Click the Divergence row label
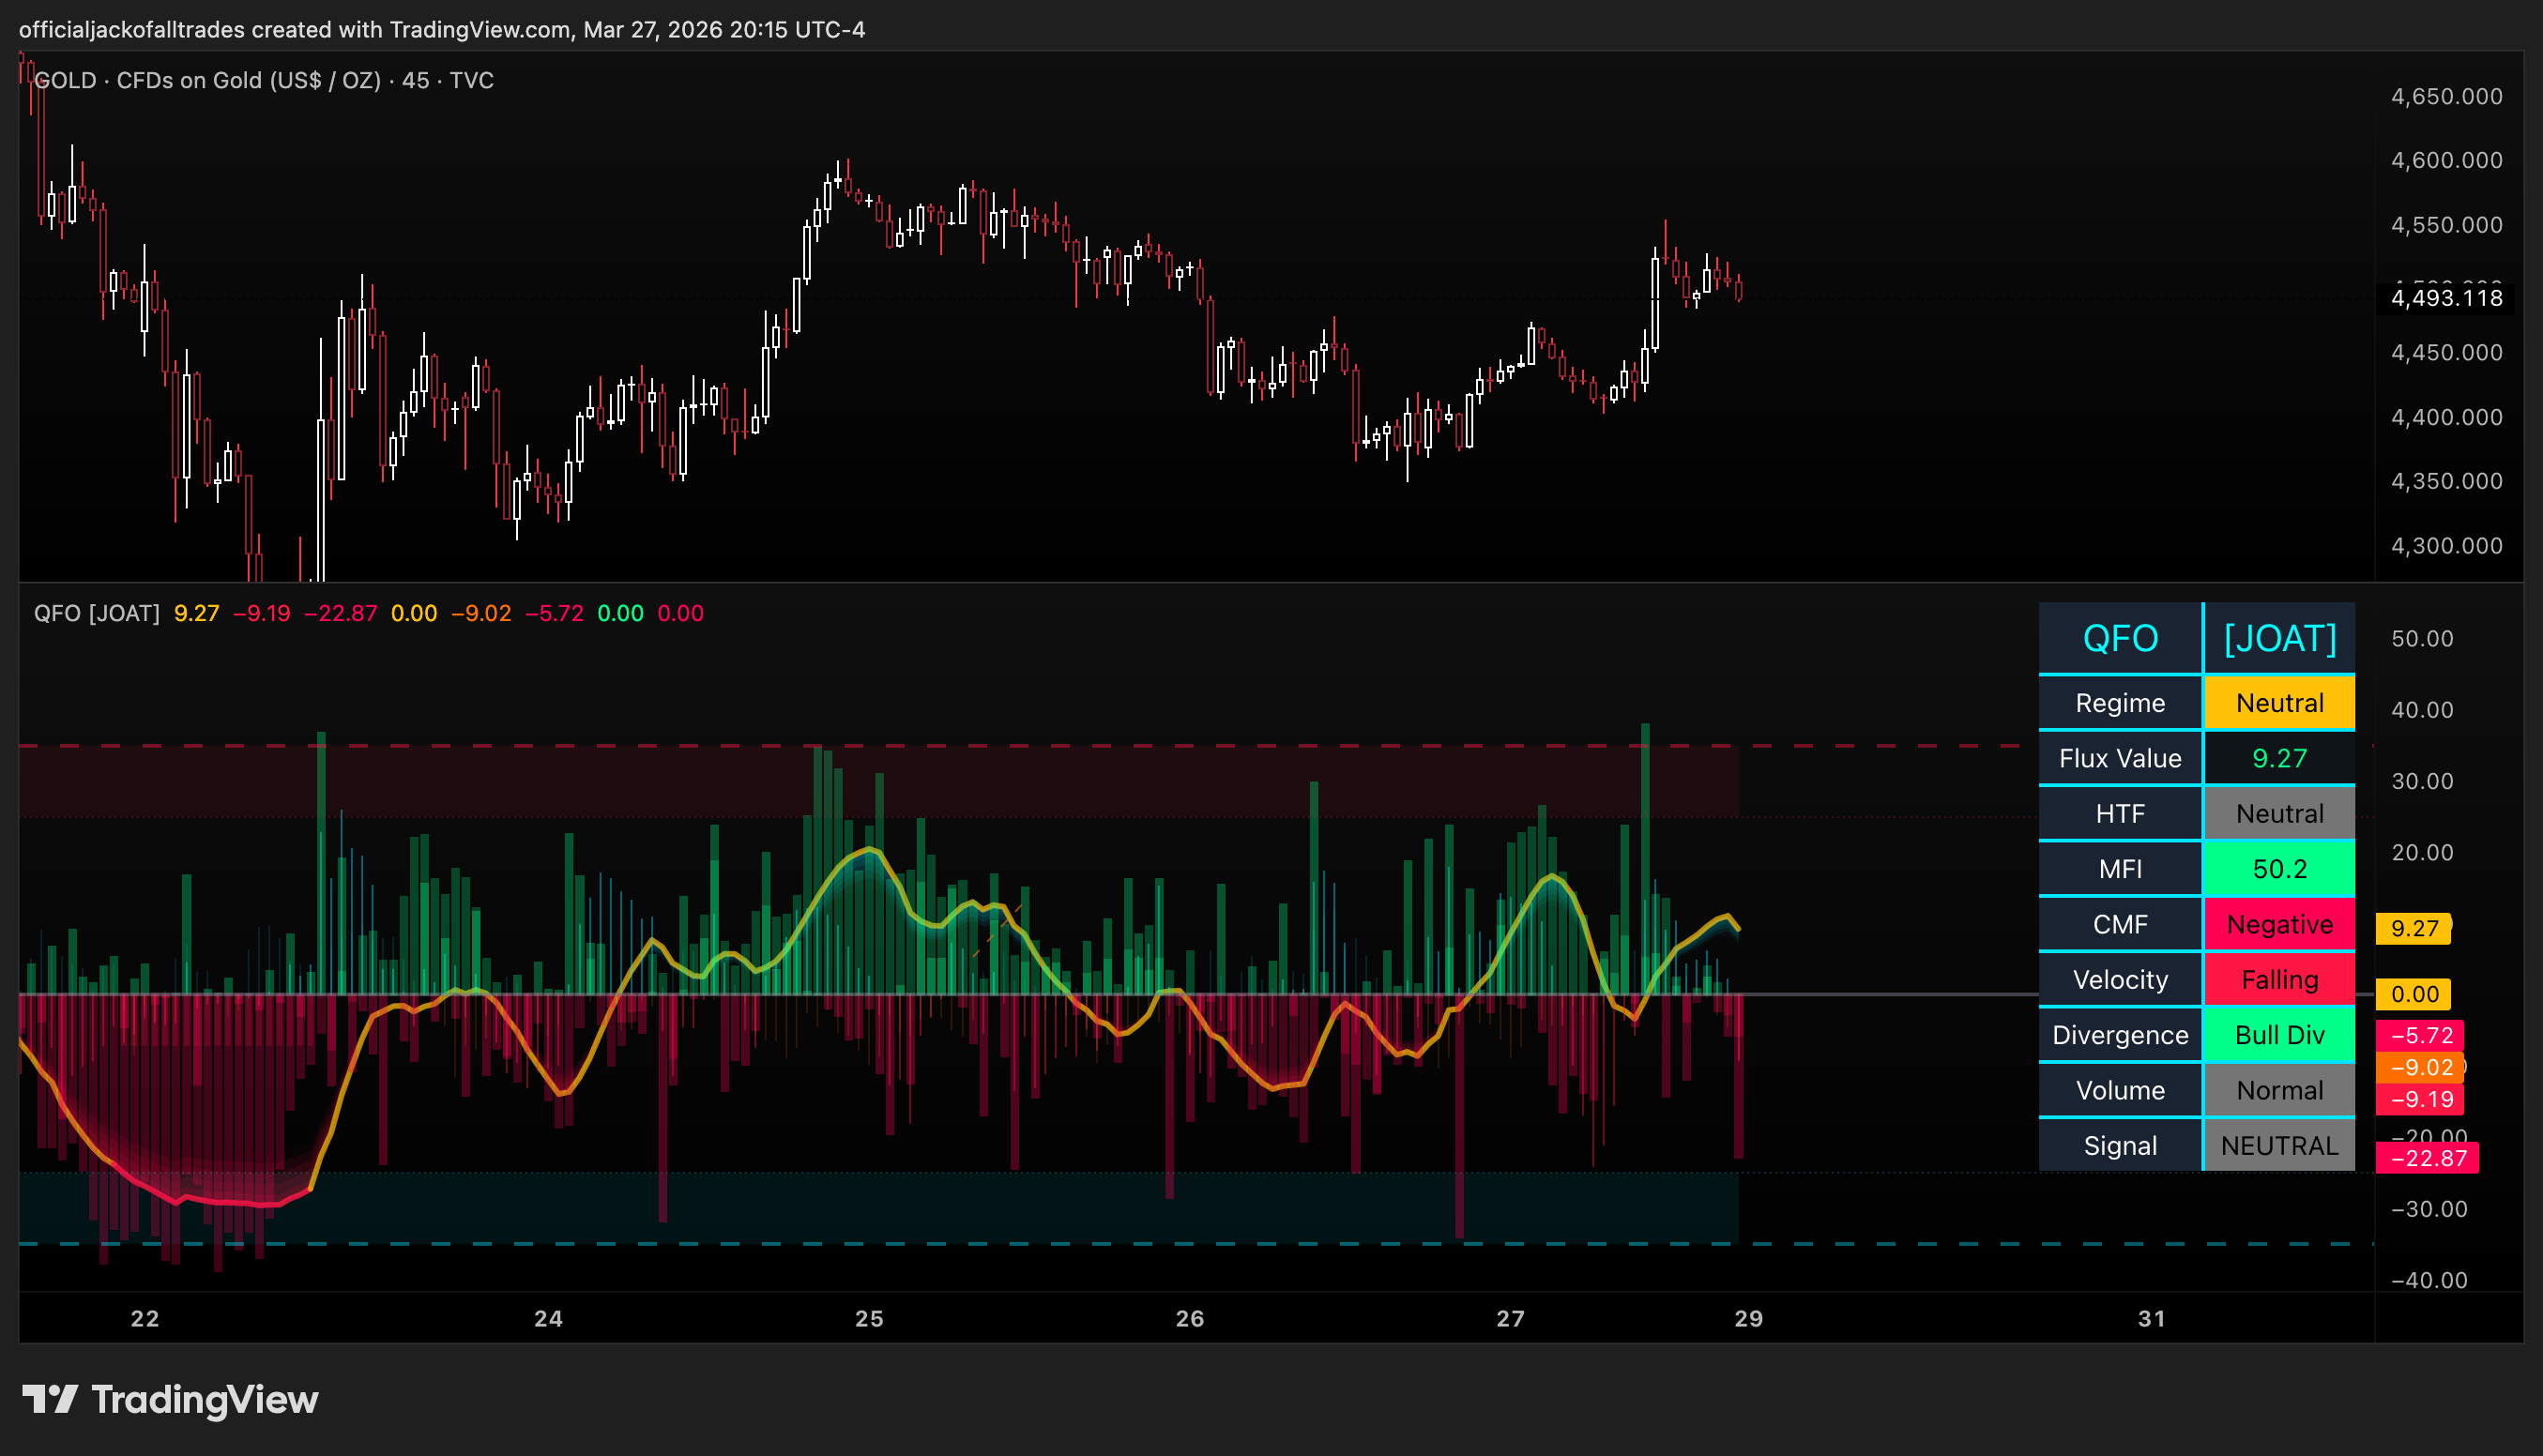The image size is (2543, 1456). point(2120,1035)
